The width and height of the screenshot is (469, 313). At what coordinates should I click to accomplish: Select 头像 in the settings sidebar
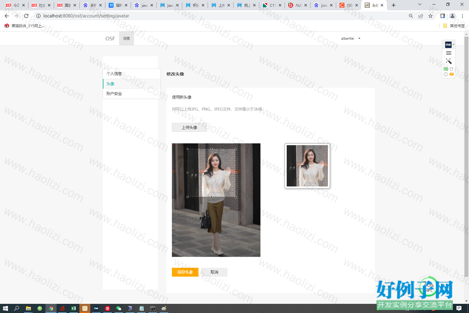tap(132, 84)
